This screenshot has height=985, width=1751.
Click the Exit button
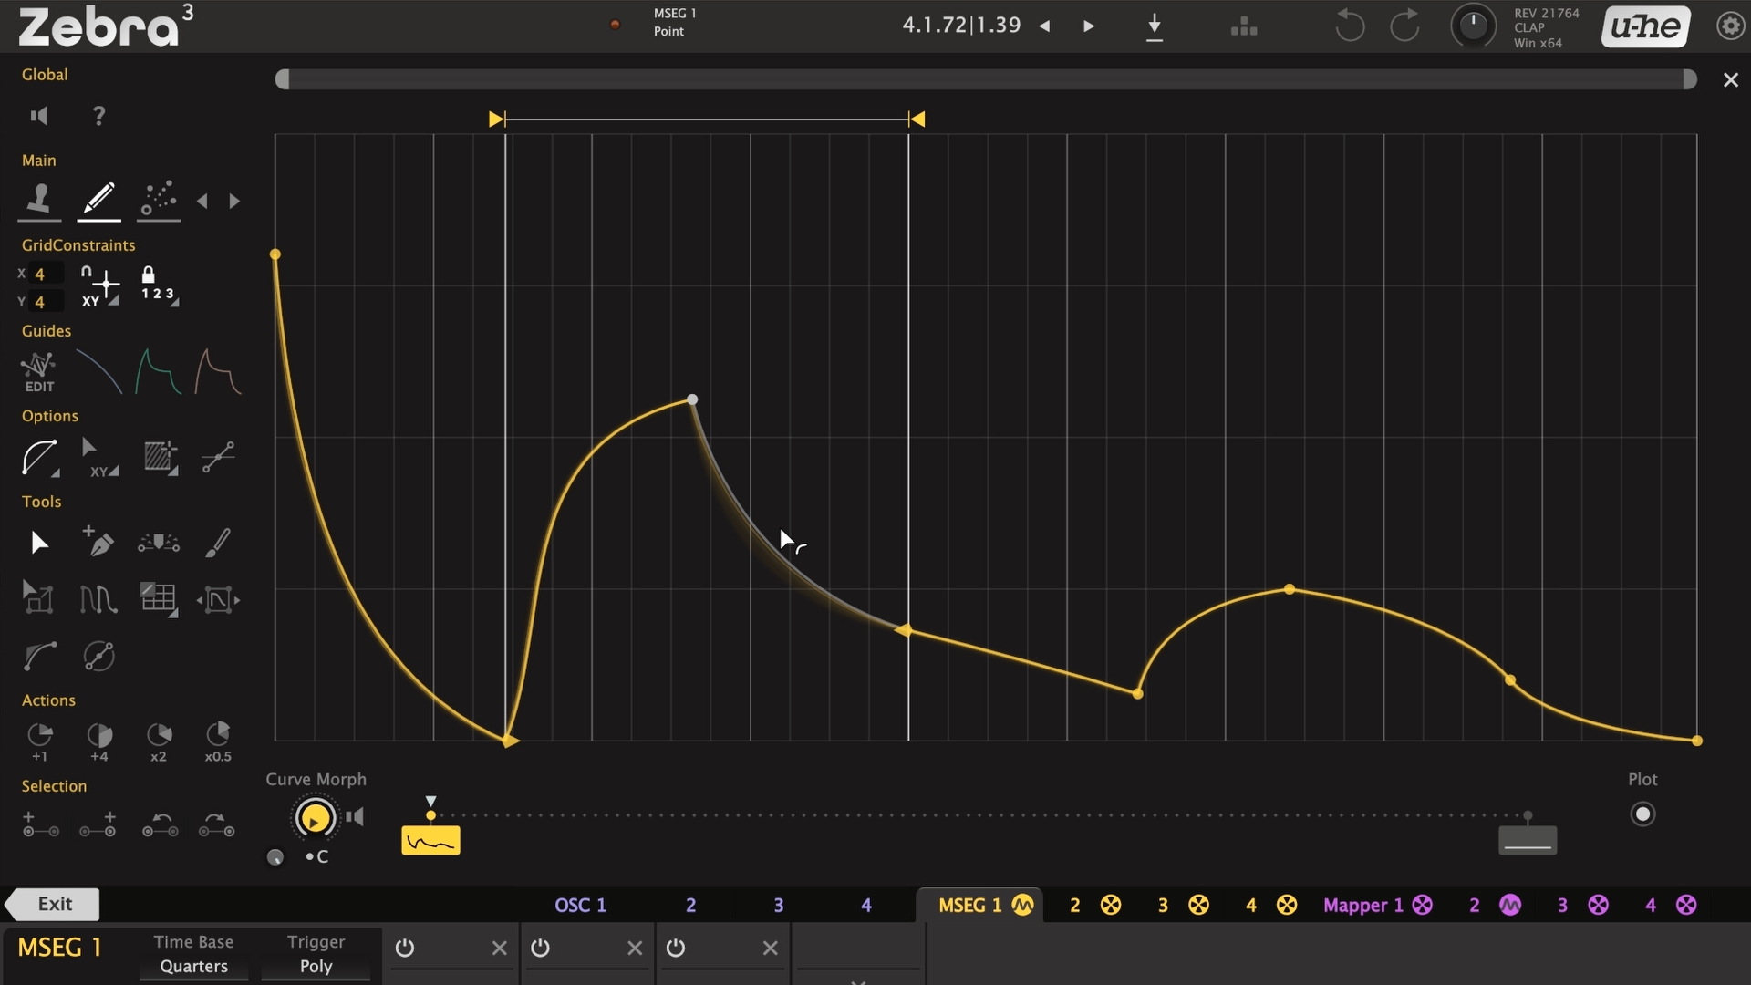[x=53, y=904]
